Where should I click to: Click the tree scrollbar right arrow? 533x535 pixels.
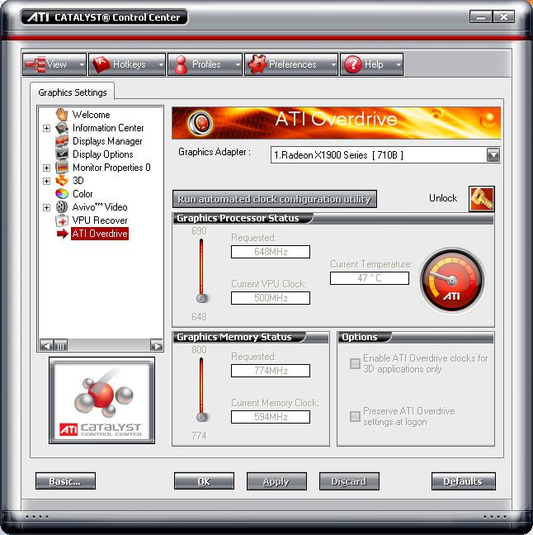[157, 346]
